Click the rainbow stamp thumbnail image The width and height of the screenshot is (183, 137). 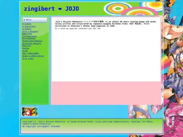[x=30, y=112]
